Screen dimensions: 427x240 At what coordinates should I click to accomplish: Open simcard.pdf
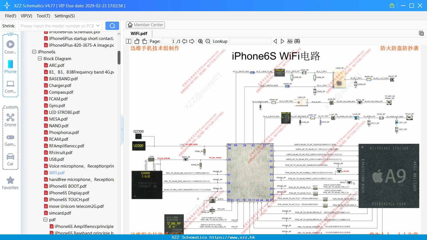point(60,213)
